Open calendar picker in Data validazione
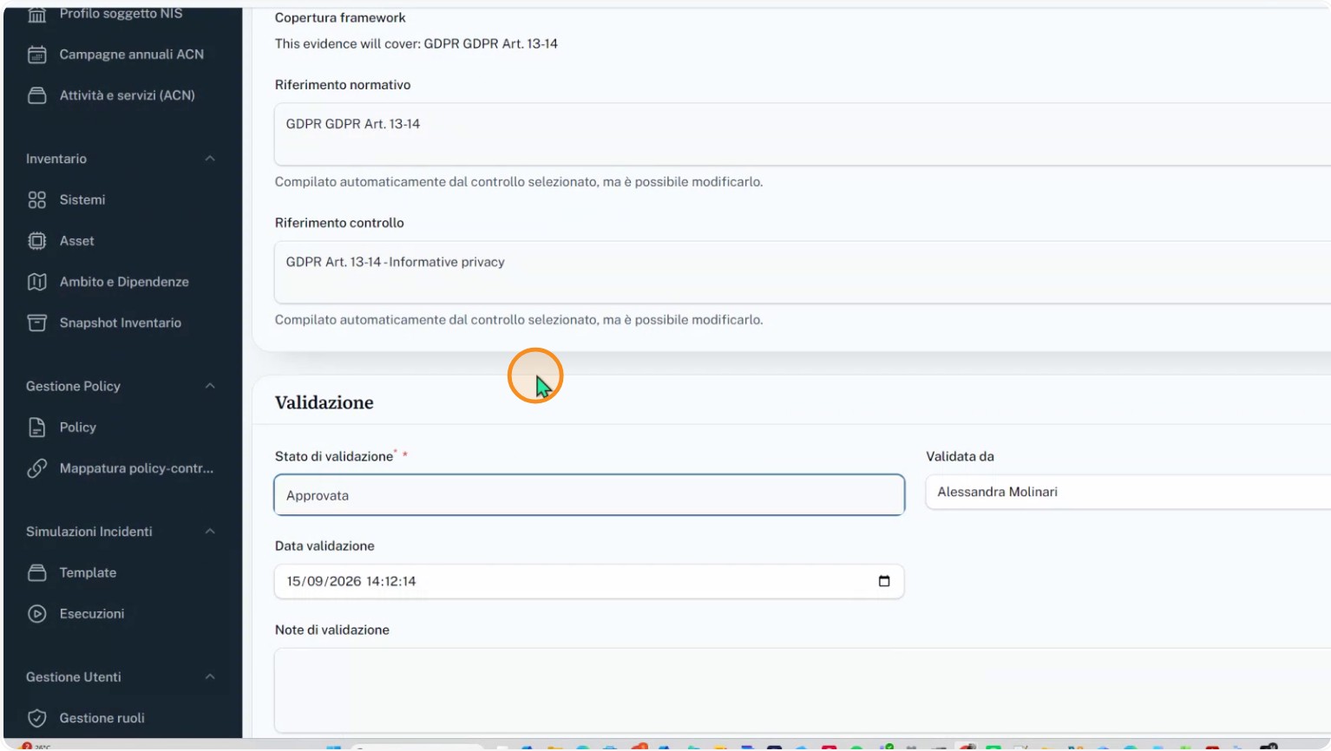Viewport: 1331px width, 751px height. [x=884, y=581]
